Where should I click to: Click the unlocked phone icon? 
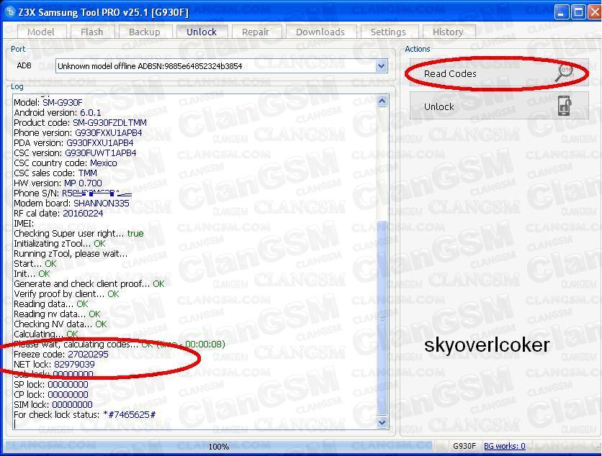565,106
